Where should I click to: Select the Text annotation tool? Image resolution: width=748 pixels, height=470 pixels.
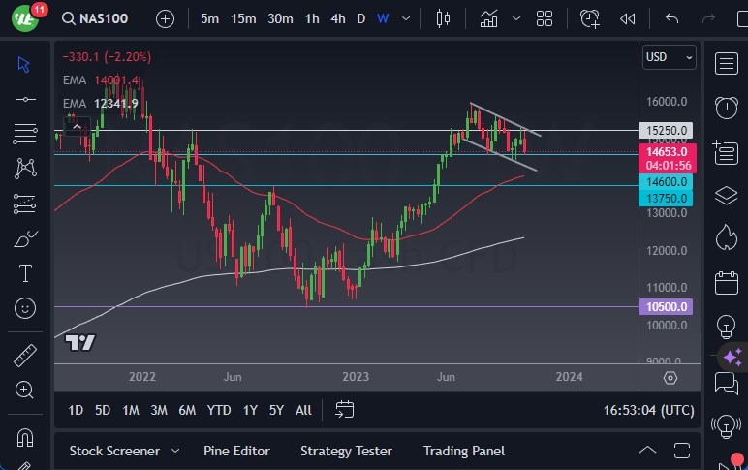pos(25,273)
